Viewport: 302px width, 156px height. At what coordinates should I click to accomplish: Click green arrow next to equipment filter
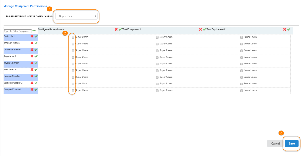click(x=34, y=30)
